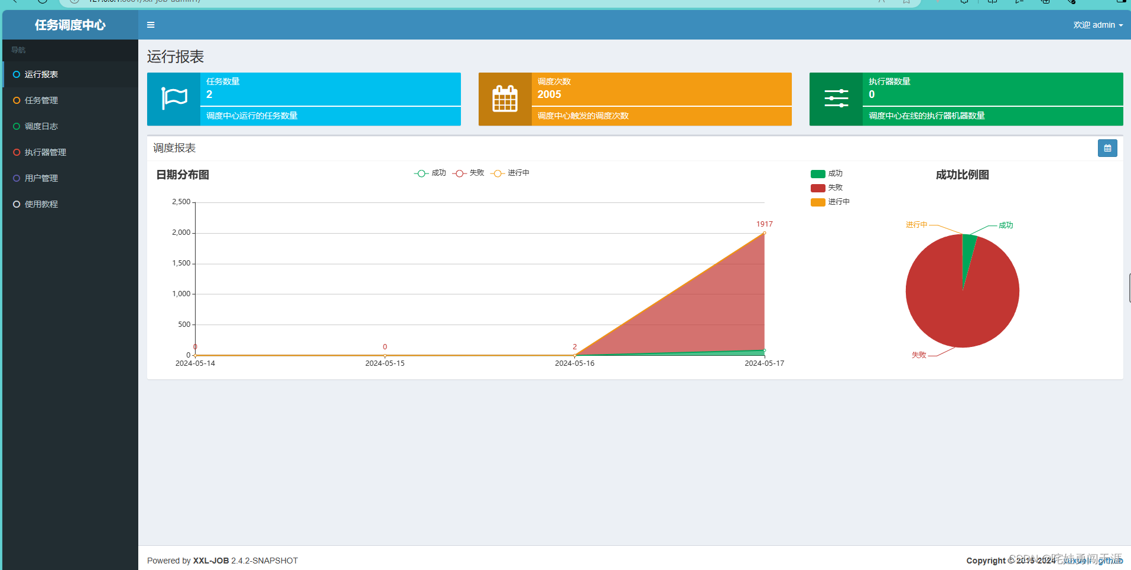
Task: Click 调度中心运行的任务数量 description text
Action: [252, 116]
